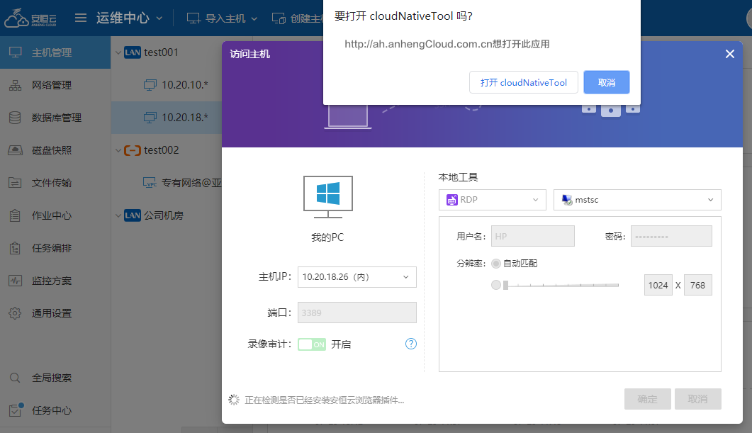Open the mstsc tool dropdown
This screenshot has width=752, height=433.
637,199
